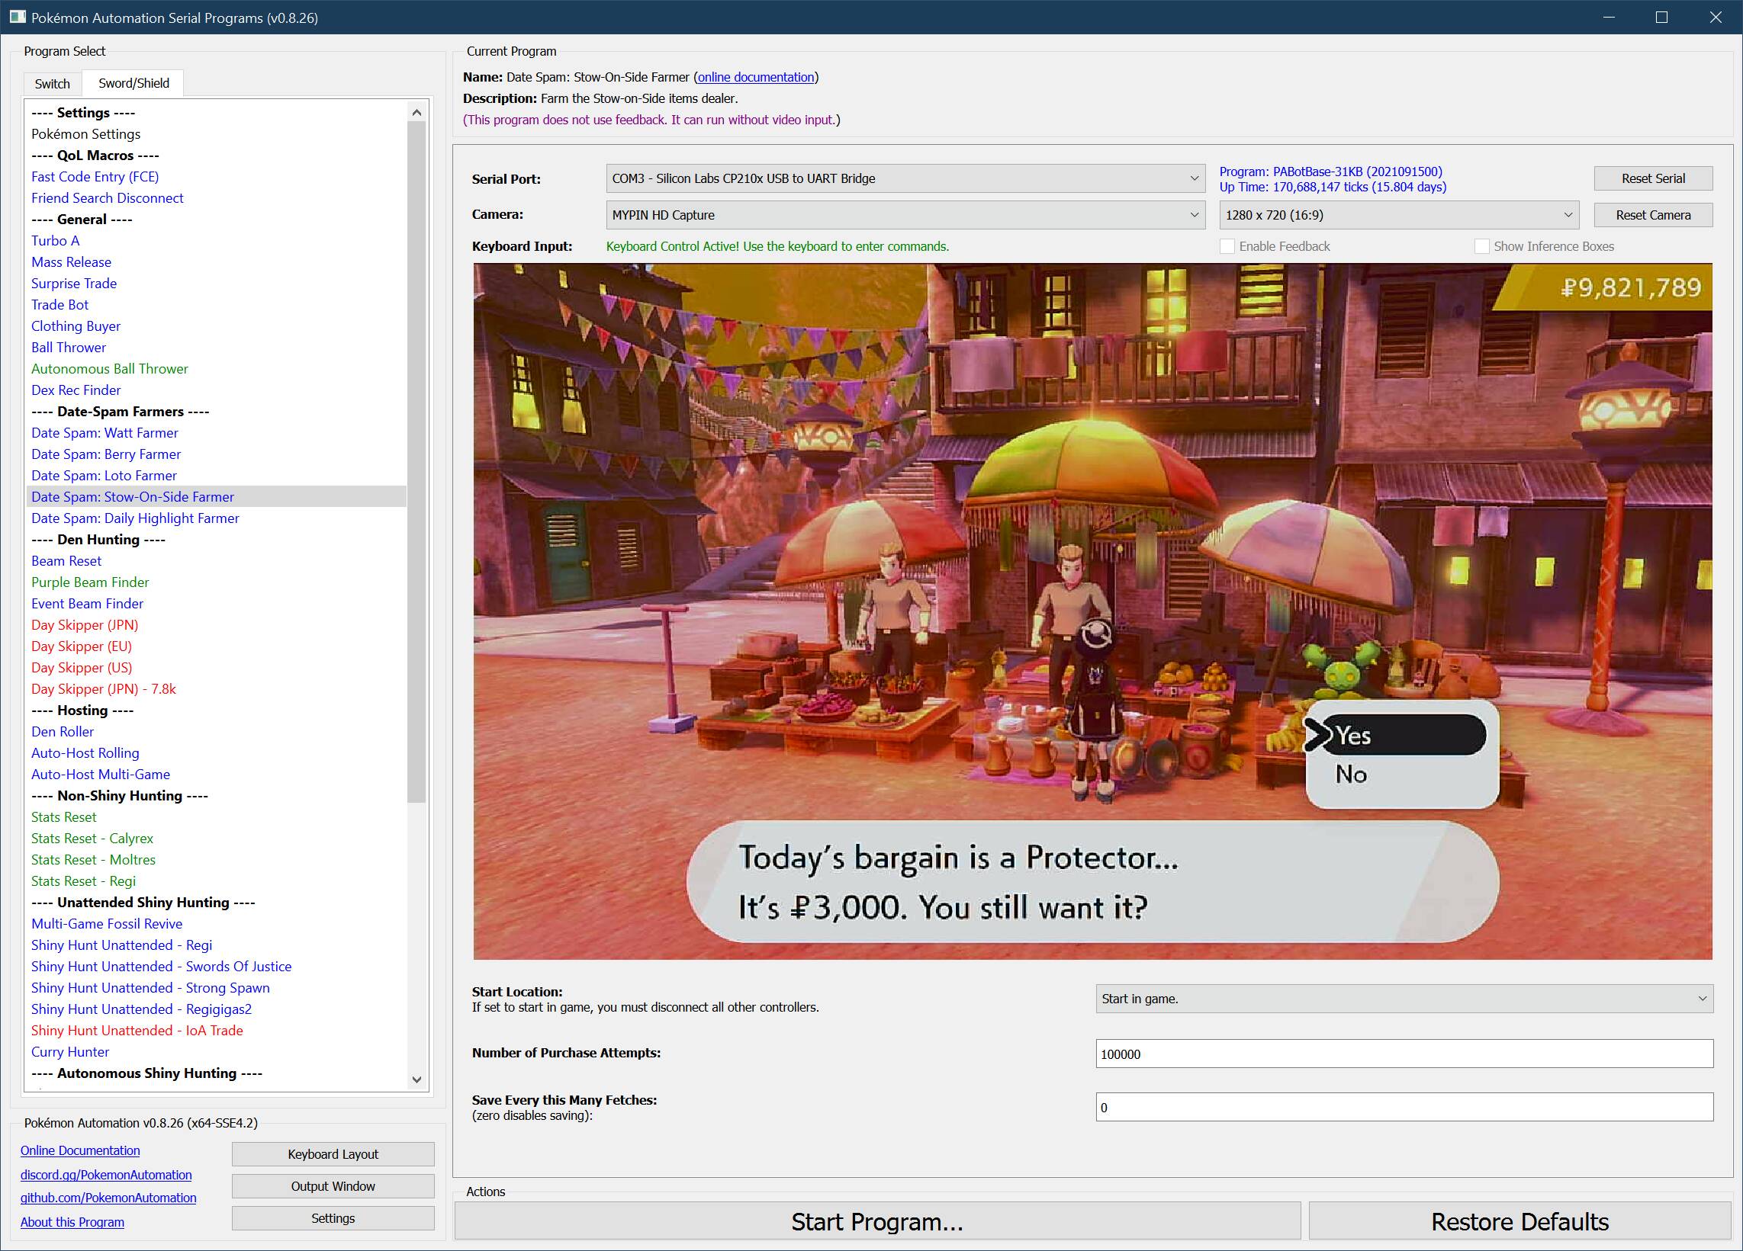Click scrollbar up arrow in program list
The image size is (1743, 1251).
tap(416, 113)
